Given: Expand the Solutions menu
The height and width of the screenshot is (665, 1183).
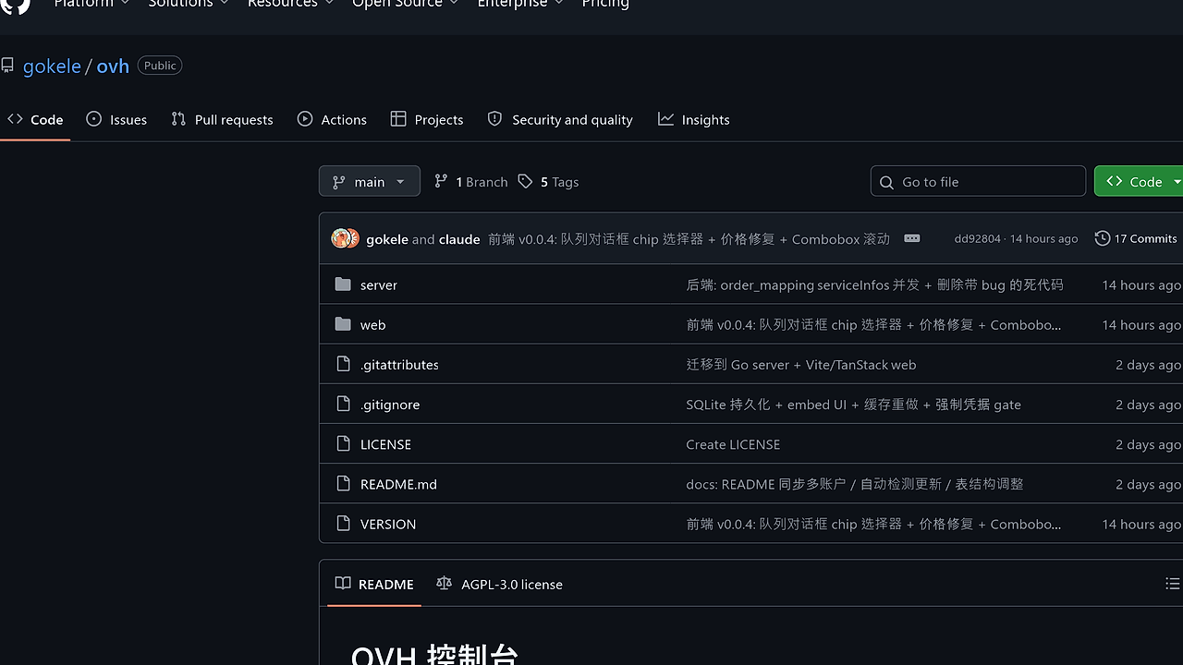Looking at the screenshot, I should [189, 4].
